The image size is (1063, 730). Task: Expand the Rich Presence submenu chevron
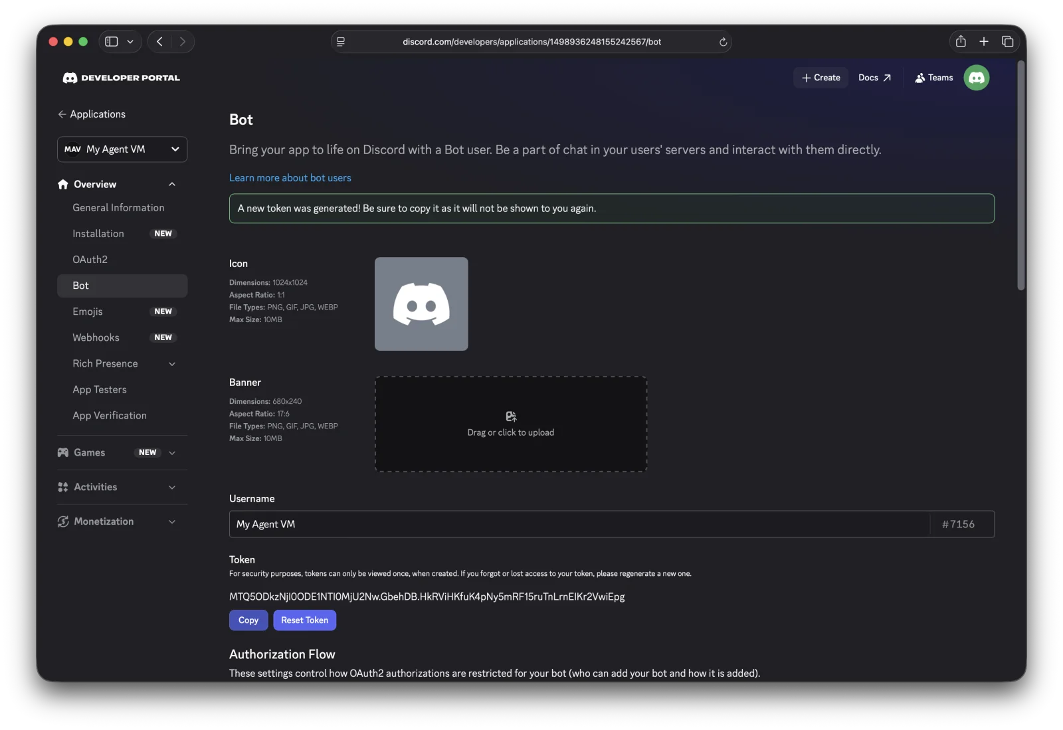tap(172, 364)
